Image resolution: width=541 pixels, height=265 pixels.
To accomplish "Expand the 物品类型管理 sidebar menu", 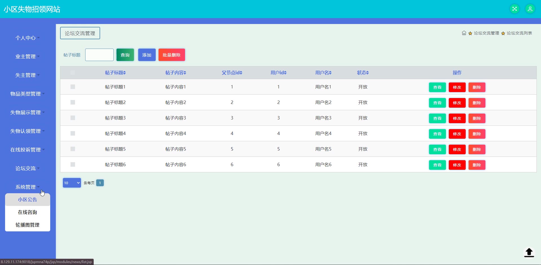I will click(x=28, y=94).
